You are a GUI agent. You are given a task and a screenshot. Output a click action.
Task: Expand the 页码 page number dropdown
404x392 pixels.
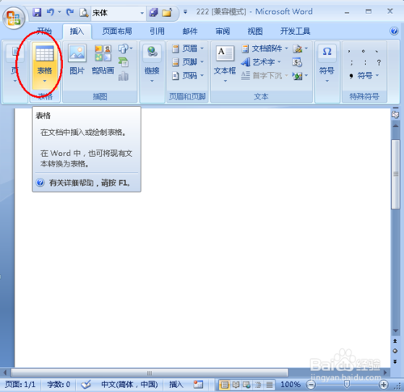click(202, 75)
